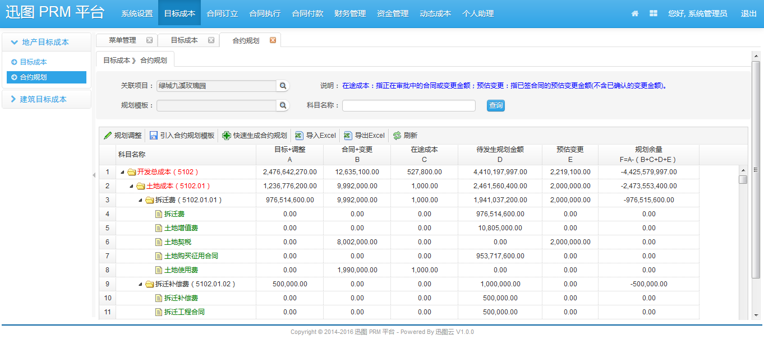The height and width of the screenshot is (339, 764).
Task: Open the 合同执行 menu
Action: tap(265, 13)
